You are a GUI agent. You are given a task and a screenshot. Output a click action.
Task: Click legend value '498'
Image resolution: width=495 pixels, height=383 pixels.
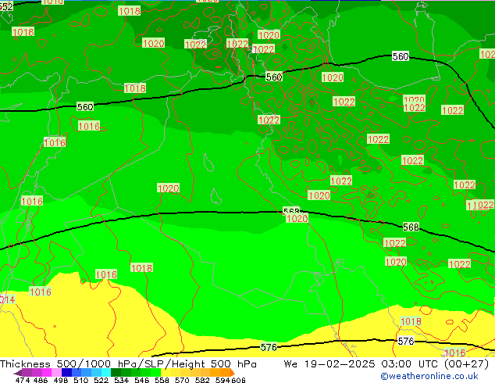click(61, 380)
